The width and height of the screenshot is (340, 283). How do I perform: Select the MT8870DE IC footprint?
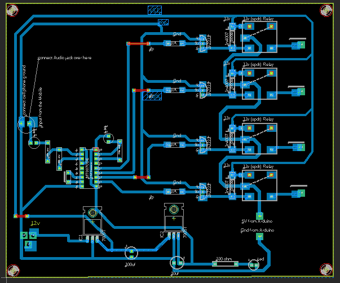click(x=89, y=168)
